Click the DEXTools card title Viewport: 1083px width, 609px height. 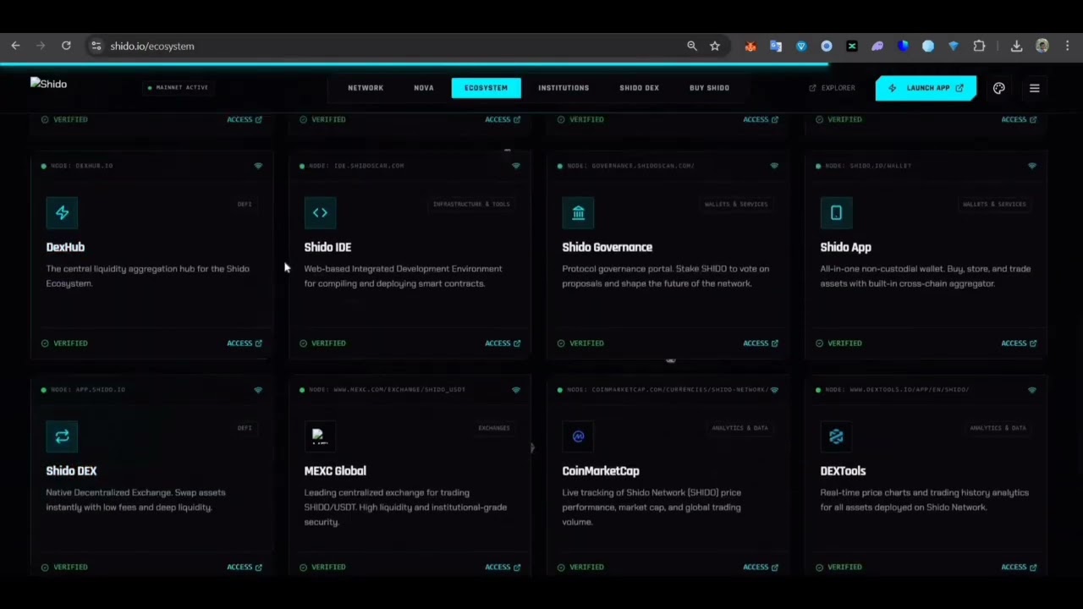[843, 471]
